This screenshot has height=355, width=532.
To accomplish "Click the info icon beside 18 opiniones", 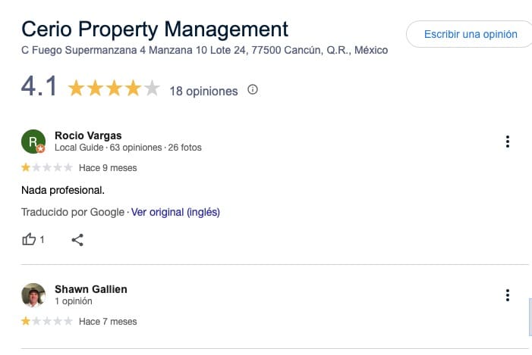I will point(253,90).
